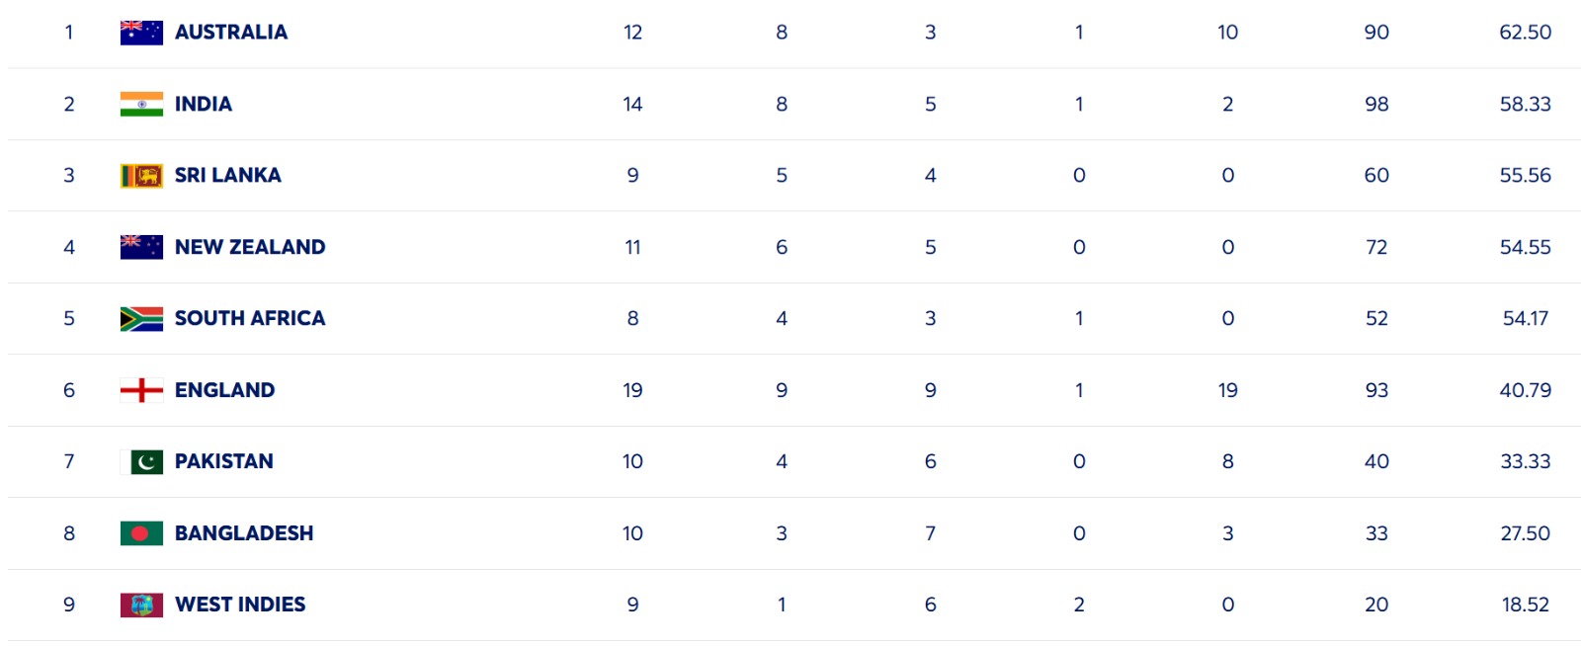Click Australia's 62.50 percentage value
Screen dimensions: 1581x647
point(1525,33)
